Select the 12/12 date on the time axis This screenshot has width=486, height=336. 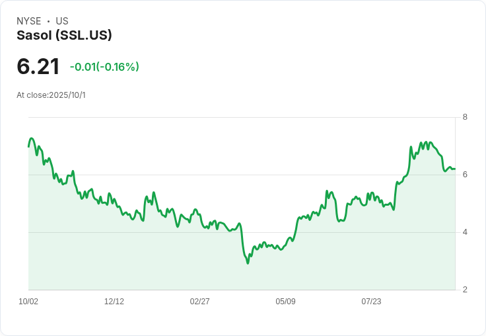click(x=114, y=302)
